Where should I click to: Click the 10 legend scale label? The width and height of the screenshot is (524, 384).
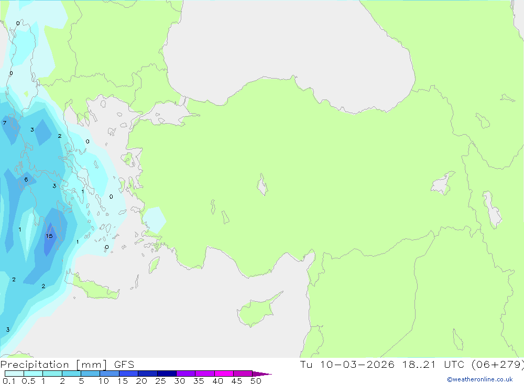104,381
